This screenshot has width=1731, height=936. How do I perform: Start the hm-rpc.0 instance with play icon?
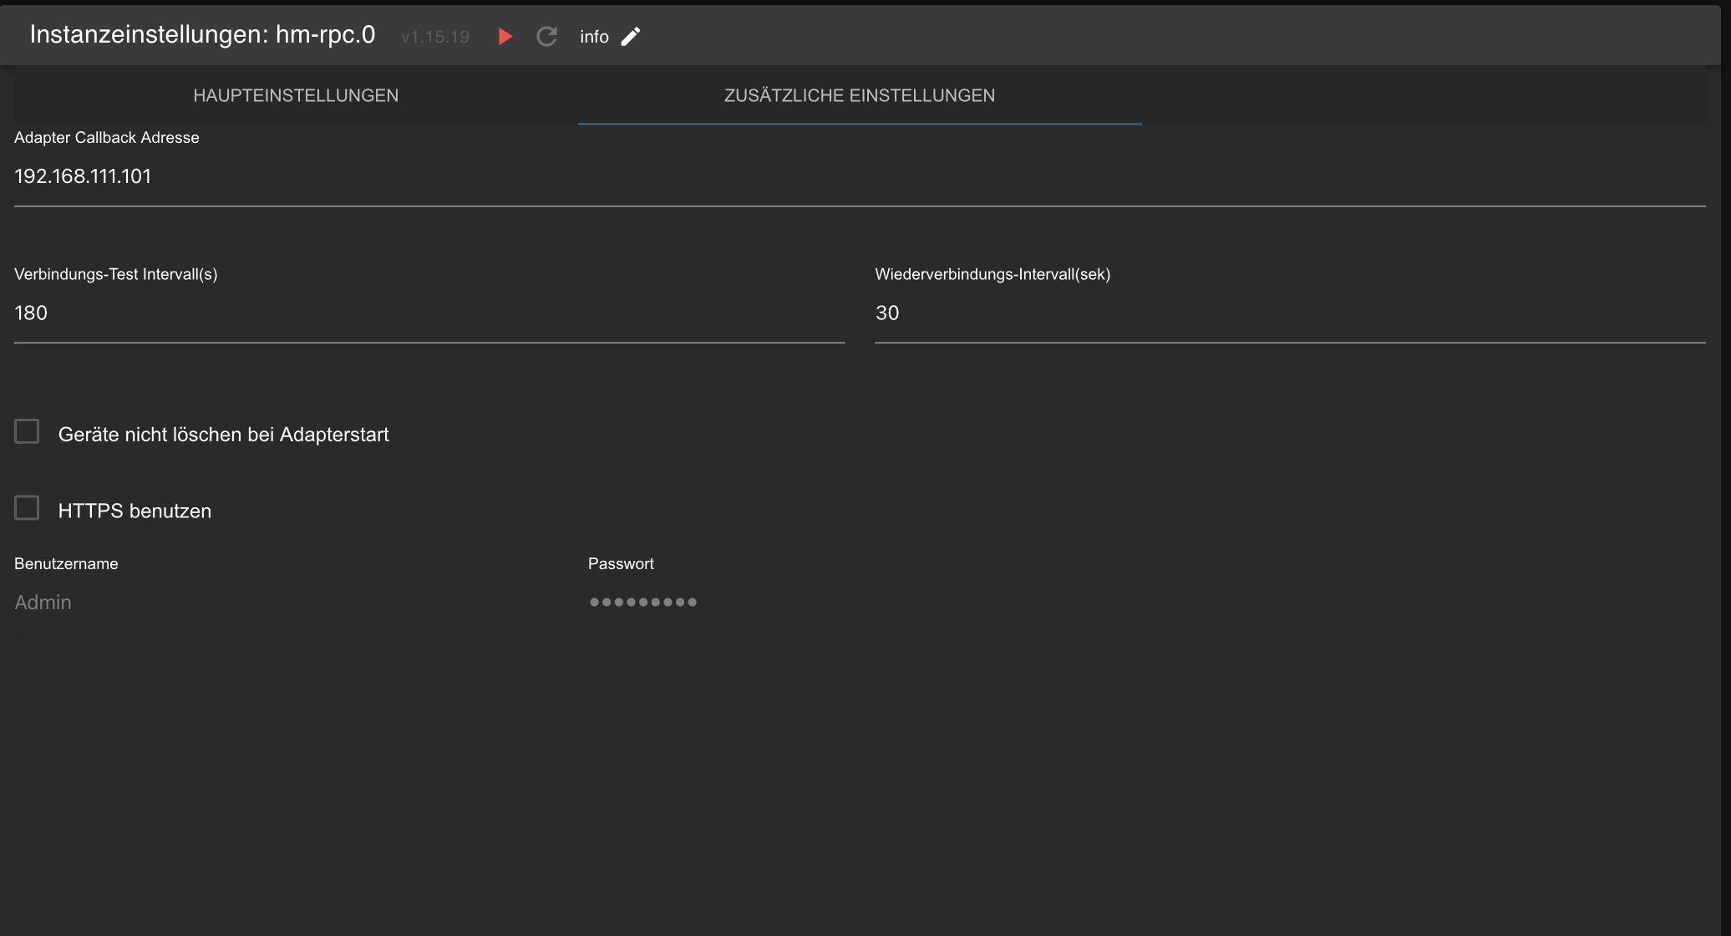coord(505,37)
